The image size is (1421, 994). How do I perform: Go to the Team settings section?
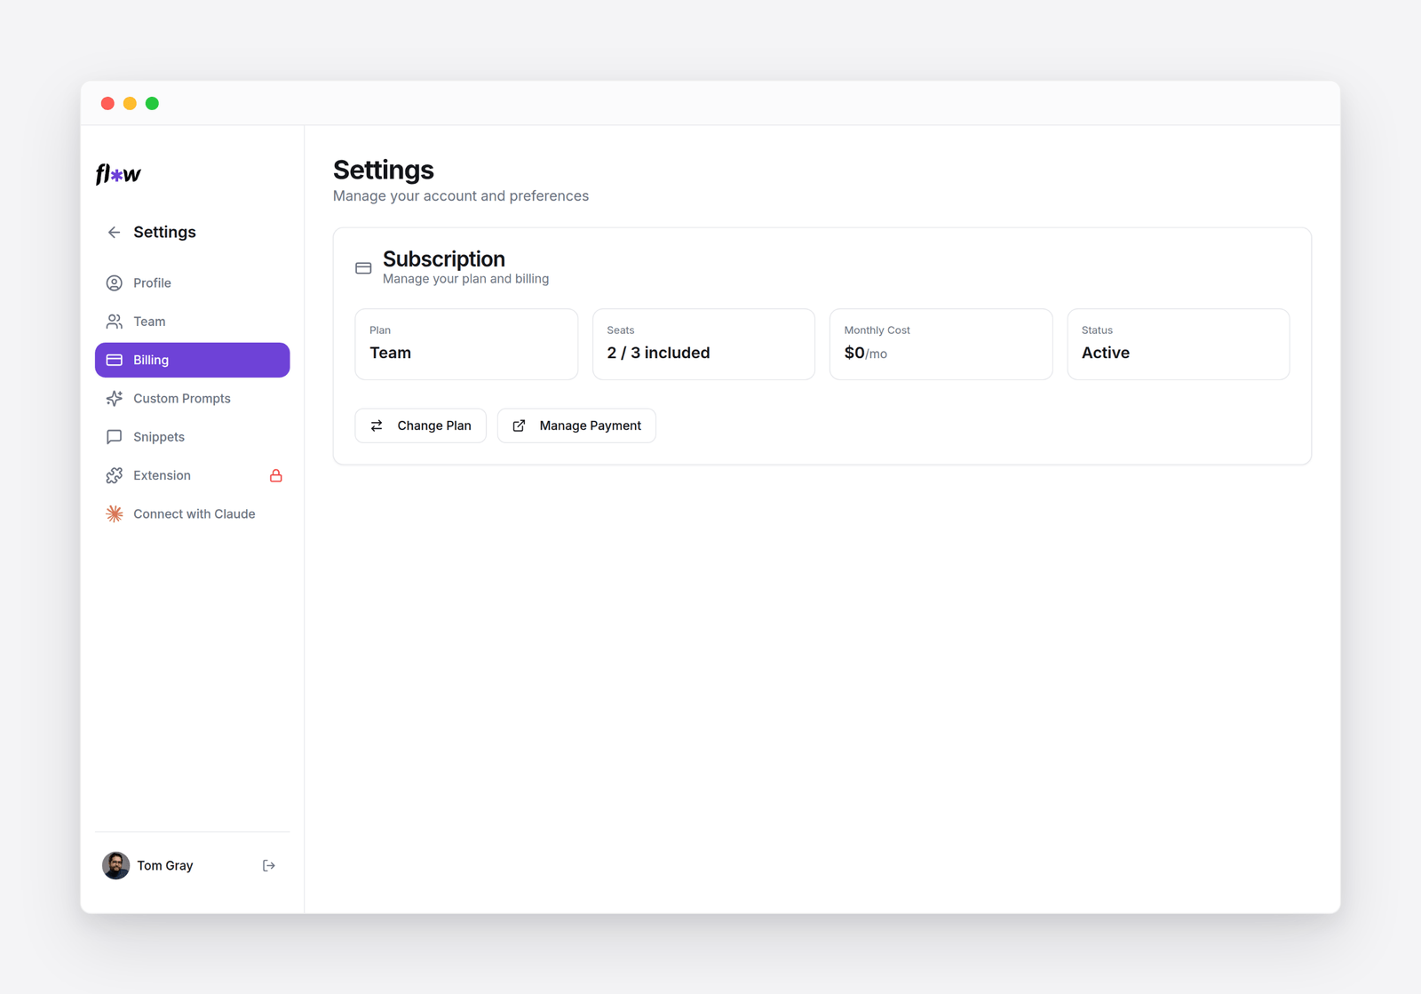[193, 322]
